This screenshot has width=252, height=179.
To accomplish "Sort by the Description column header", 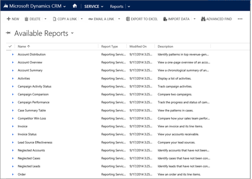I will [165, 46].
